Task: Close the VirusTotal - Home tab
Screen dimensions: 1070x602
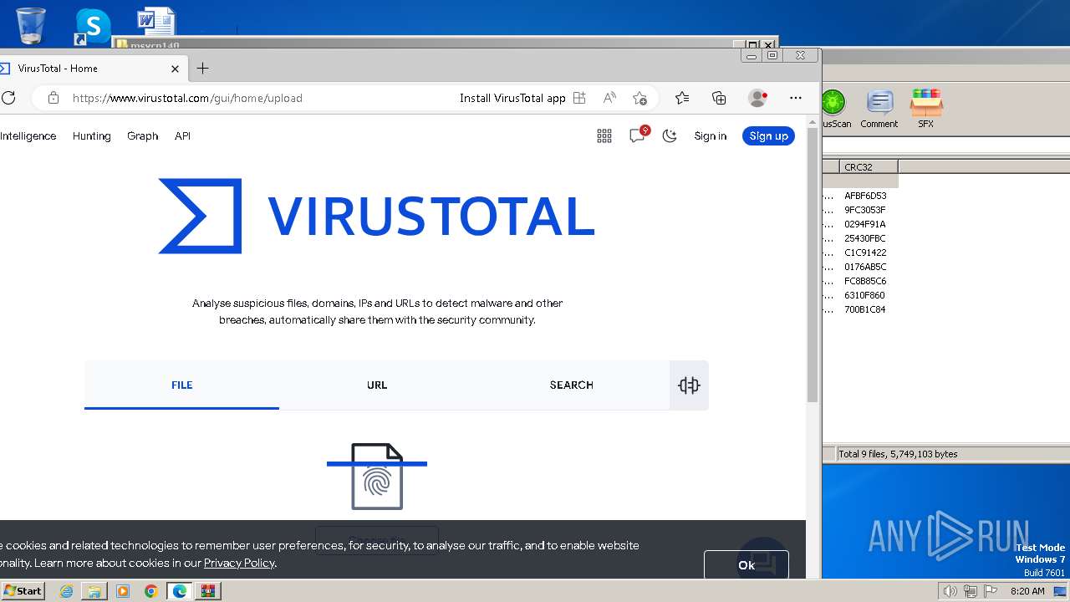Action: (x=175, y=69)
